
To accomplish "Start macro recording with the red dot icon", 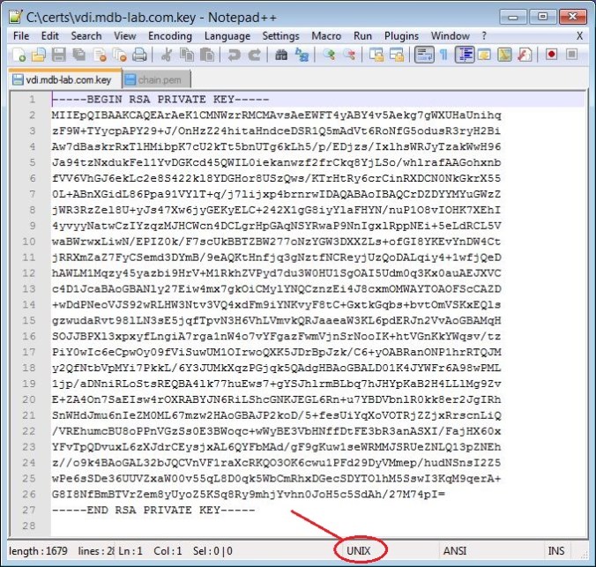I will pyautogui.click(x=551, y=55).
